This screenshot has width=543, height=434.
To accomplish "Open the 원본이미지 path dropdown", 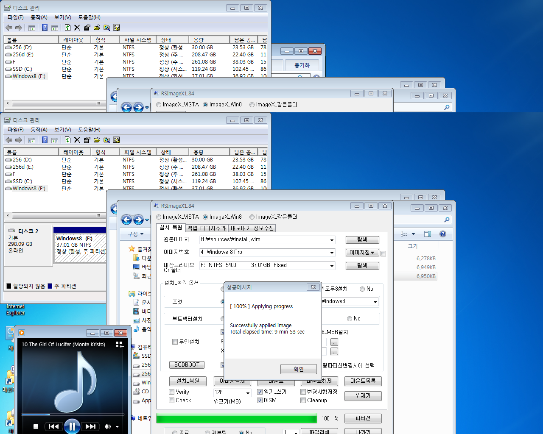I will [x=332, y=240].
